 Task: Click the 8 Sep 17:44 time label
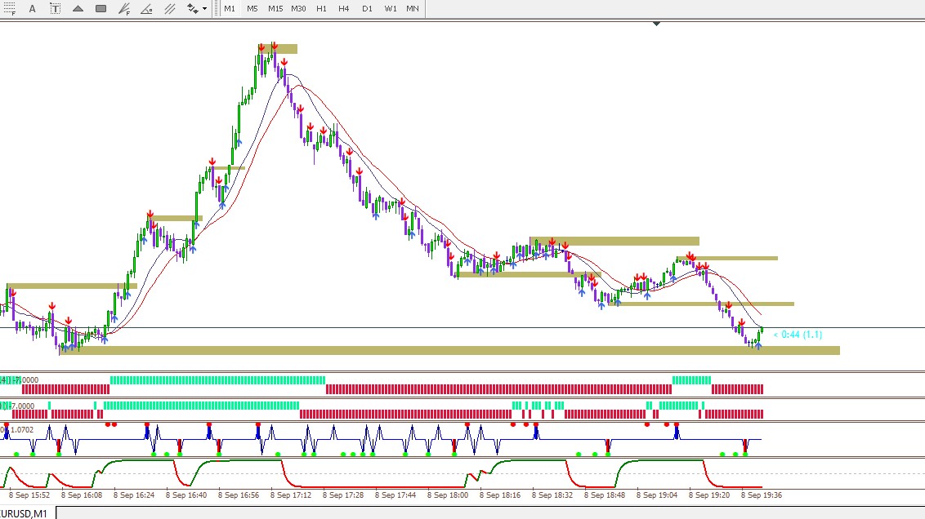pos(395,495)
